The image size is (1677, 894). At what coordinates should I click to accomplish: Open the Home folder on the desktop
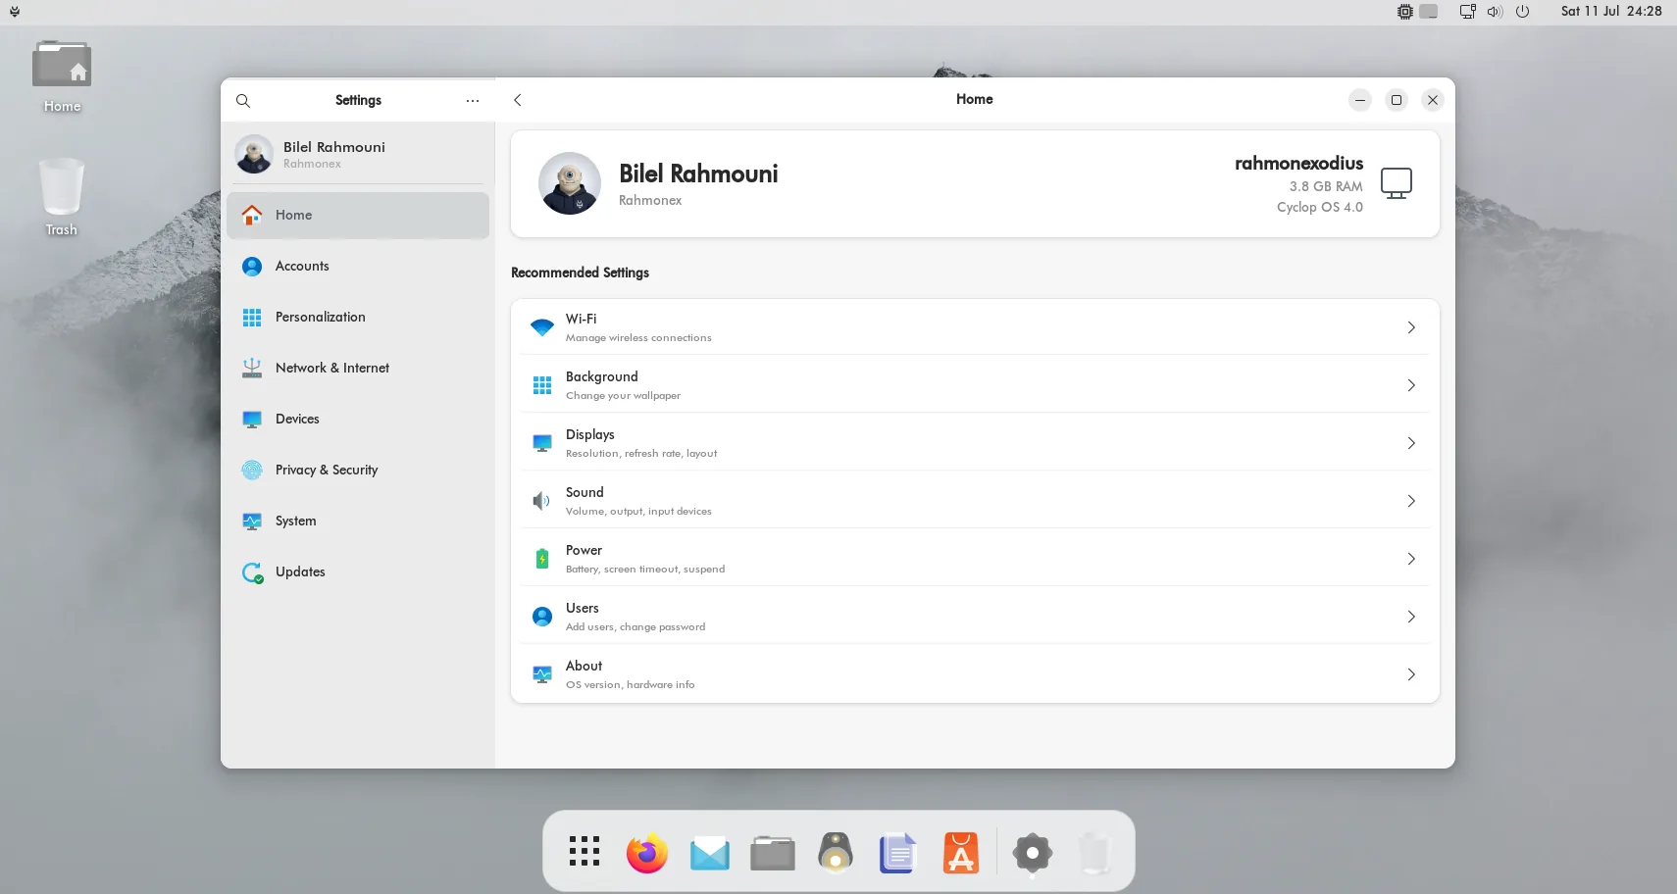click(62, 76)
